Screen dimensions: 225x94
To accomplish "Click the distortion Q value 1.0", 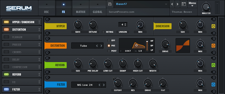I will point(140,51).
